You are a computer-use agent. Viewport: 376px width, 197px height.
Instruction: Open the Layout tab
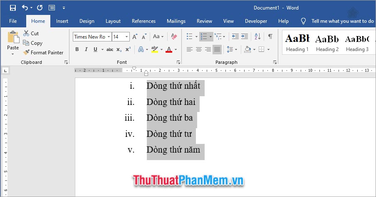tap(113, 21)
